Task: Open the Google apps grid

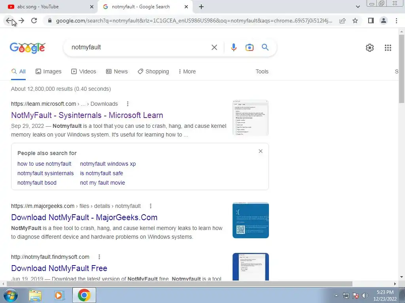Action: point(388,48)
